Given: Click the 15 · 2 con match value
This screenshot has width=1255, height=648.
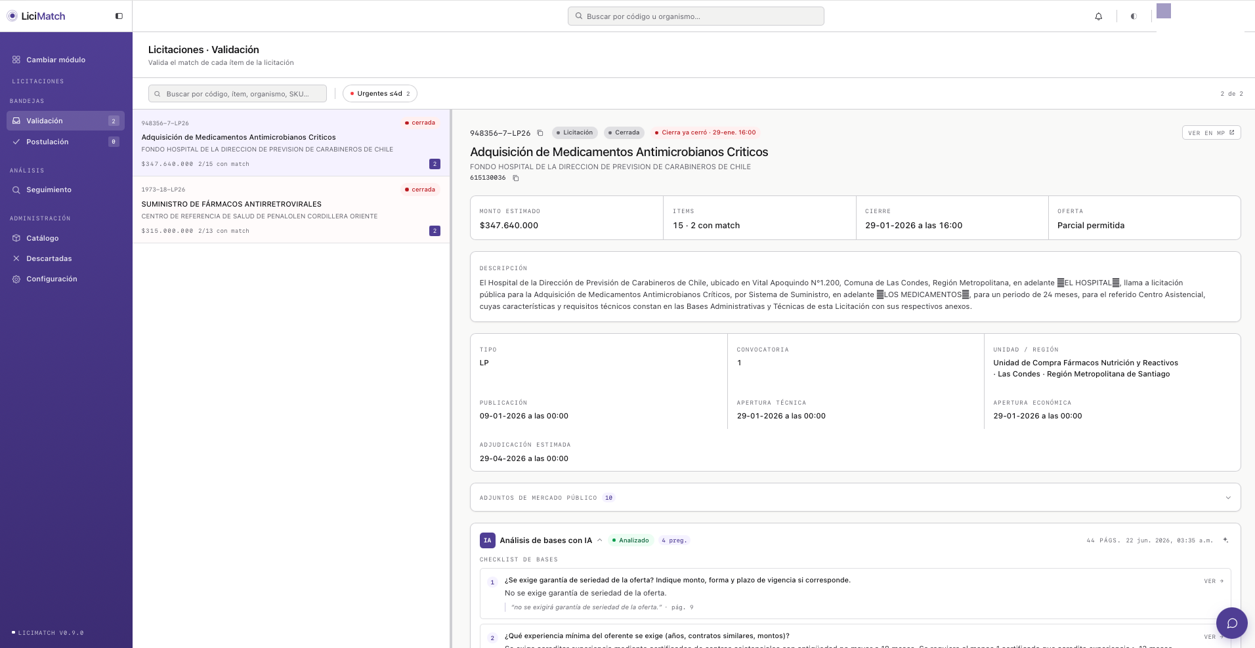Looking at the screenshot, I should 706,226.
